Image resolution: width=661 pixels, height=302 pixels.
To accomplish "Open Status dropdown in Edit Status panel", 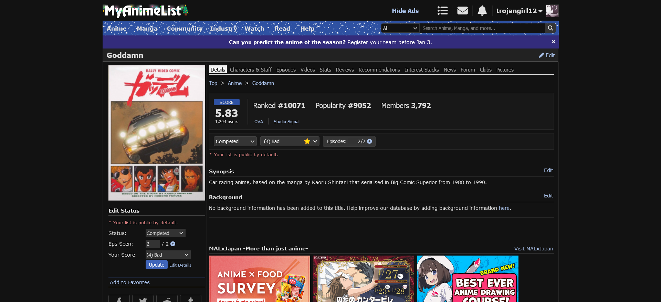I will pyautogui.click(x=165, y=233).
